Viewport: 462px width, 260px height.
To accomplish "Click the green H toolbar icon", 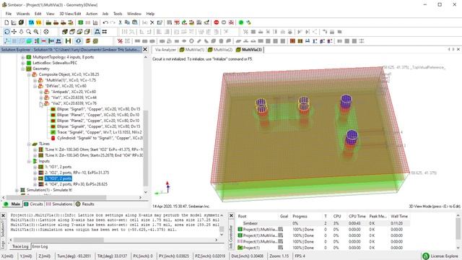I will coord(68,41).
